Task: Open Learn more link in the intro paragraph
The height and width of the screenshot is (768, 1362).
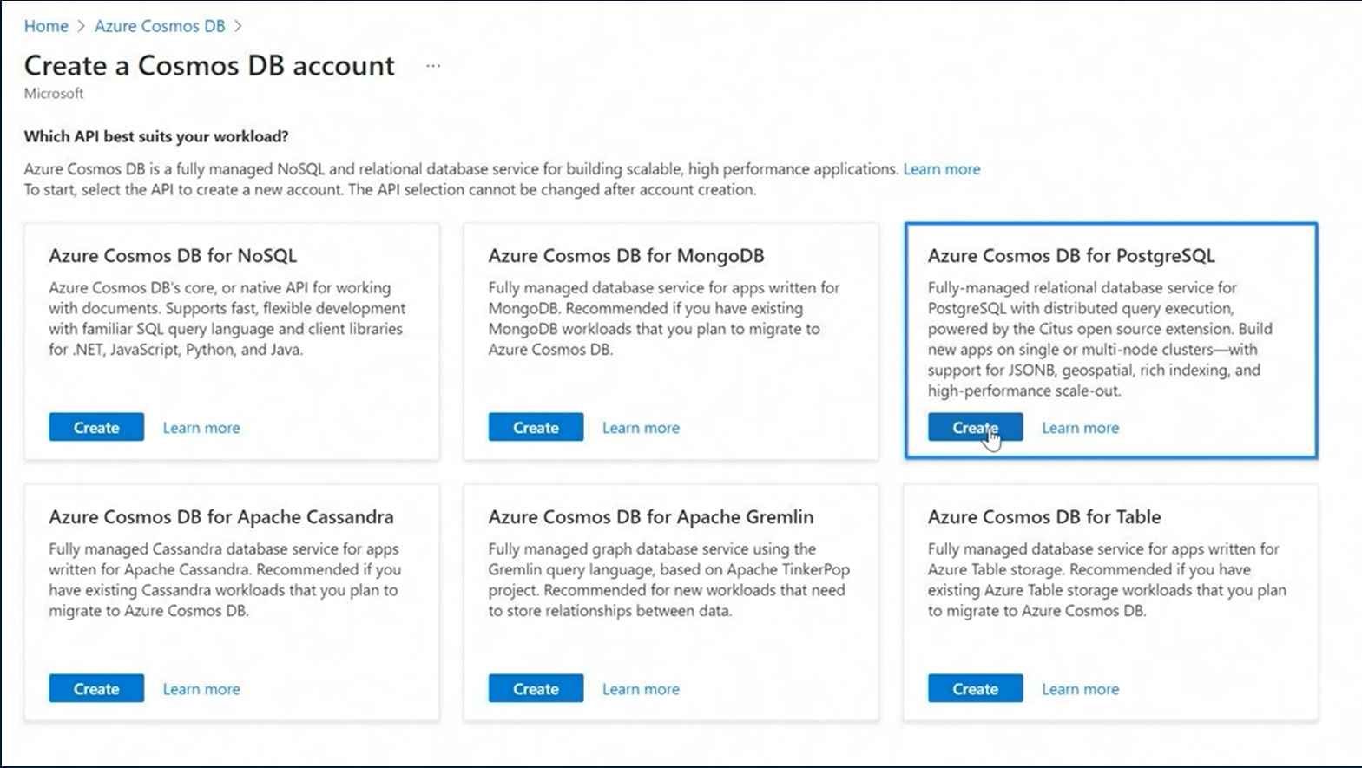Action: (942, 169)
